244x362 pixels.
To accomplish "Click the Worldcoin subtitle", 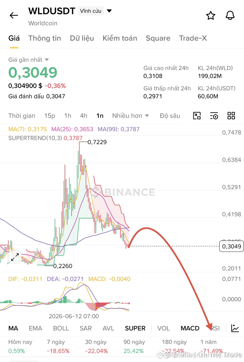I will (x=43, y=23).
